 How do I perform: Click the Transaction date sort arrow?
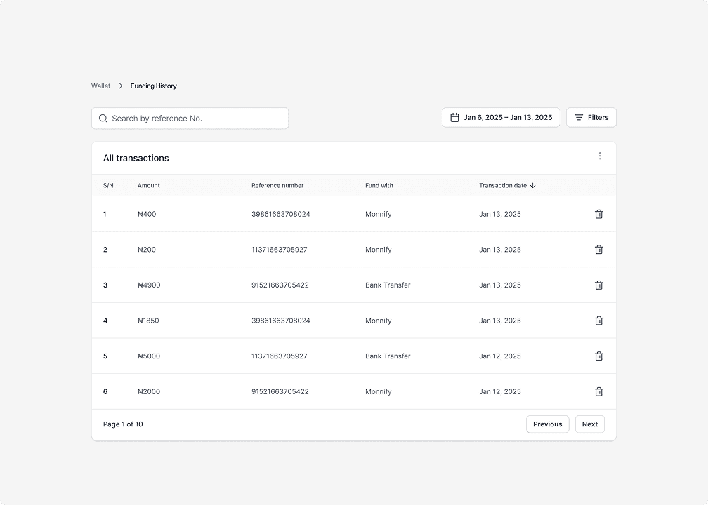coord(533,186)
